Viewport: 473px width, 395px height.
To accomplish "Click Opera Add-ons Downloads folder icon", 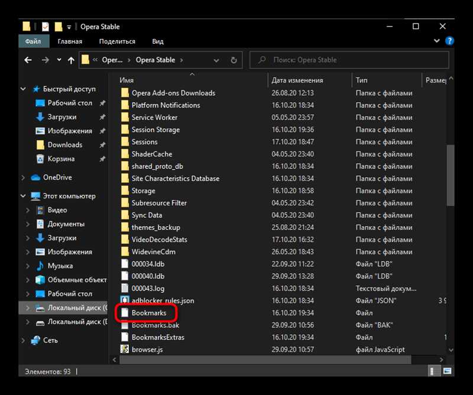I will 125,93.
